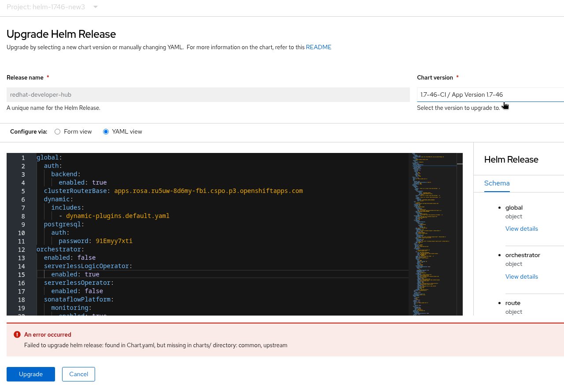Viewport: 564px width, 385px height.
Task: Switch to the Schema tab
Action: 497,183
